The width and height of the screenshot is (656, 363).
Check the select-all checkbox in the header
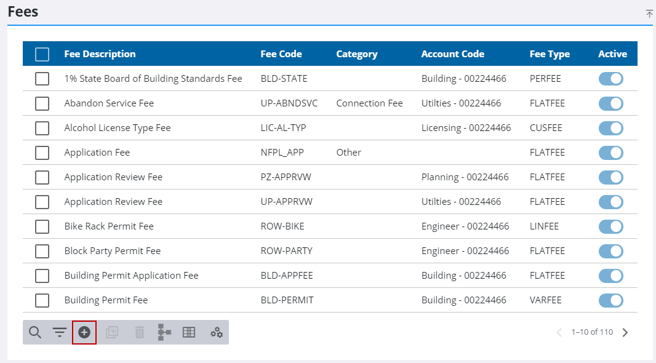pyautogui.click(x=42, y=54)
